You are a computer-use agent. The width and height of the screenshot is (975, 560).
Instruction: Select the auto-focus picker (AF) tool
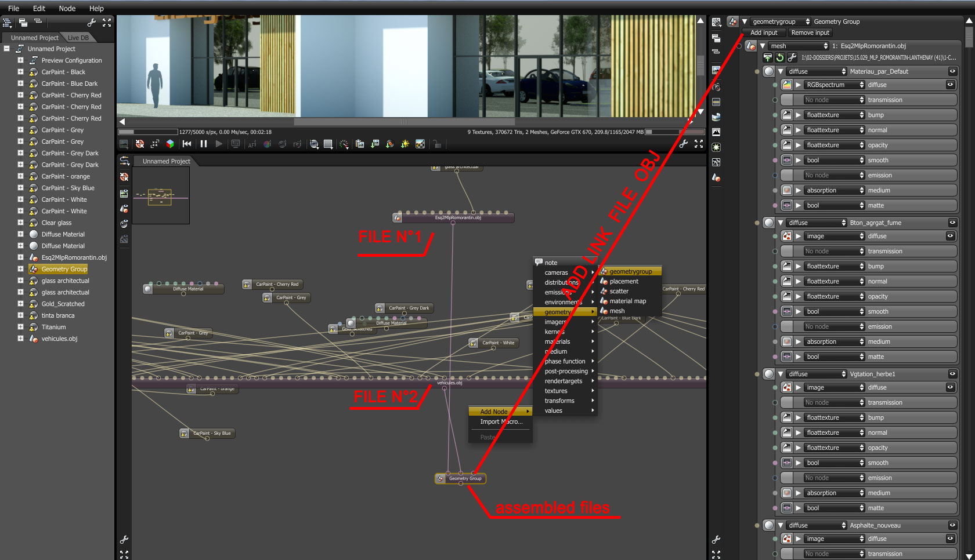(252, 144)
